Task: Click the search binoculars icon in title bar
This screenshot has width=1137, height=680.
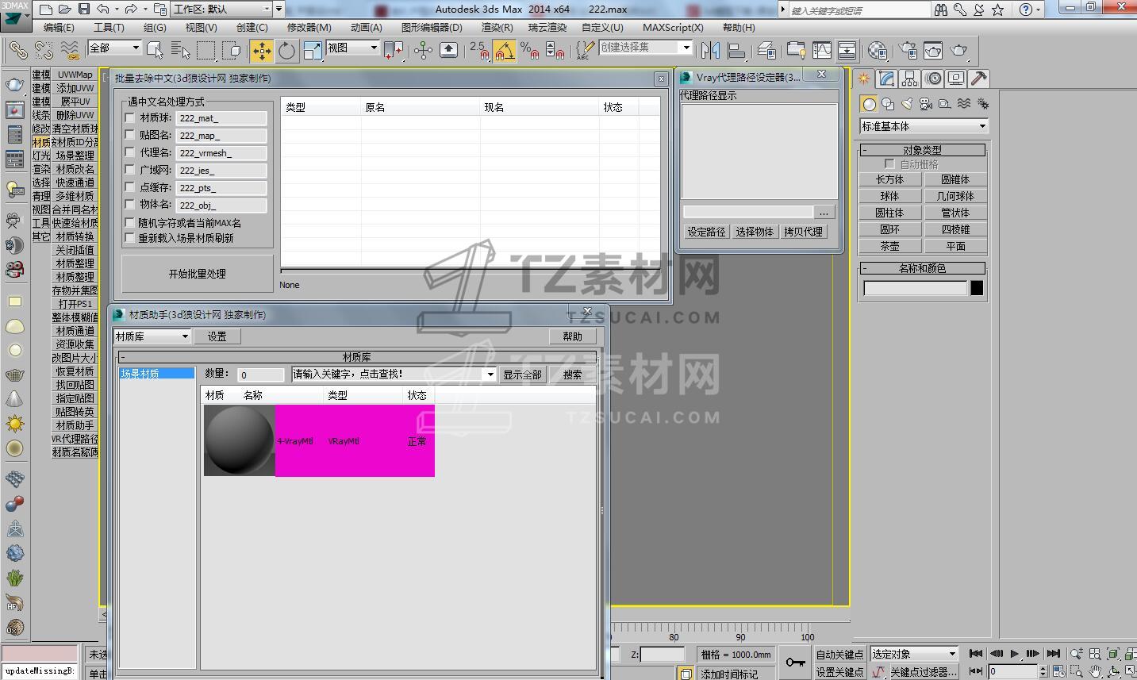Action: click(x=940, y=10)
